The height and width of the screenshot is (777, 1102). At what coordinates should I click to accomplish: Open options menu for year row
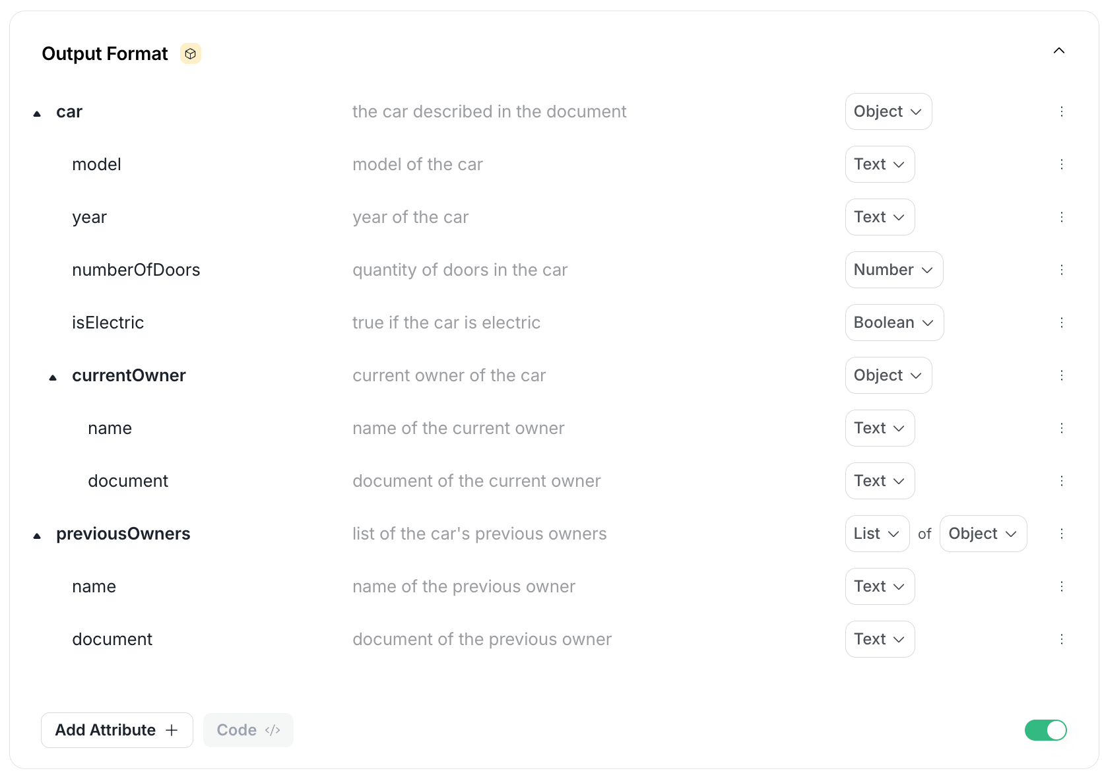click(1061, 217)
